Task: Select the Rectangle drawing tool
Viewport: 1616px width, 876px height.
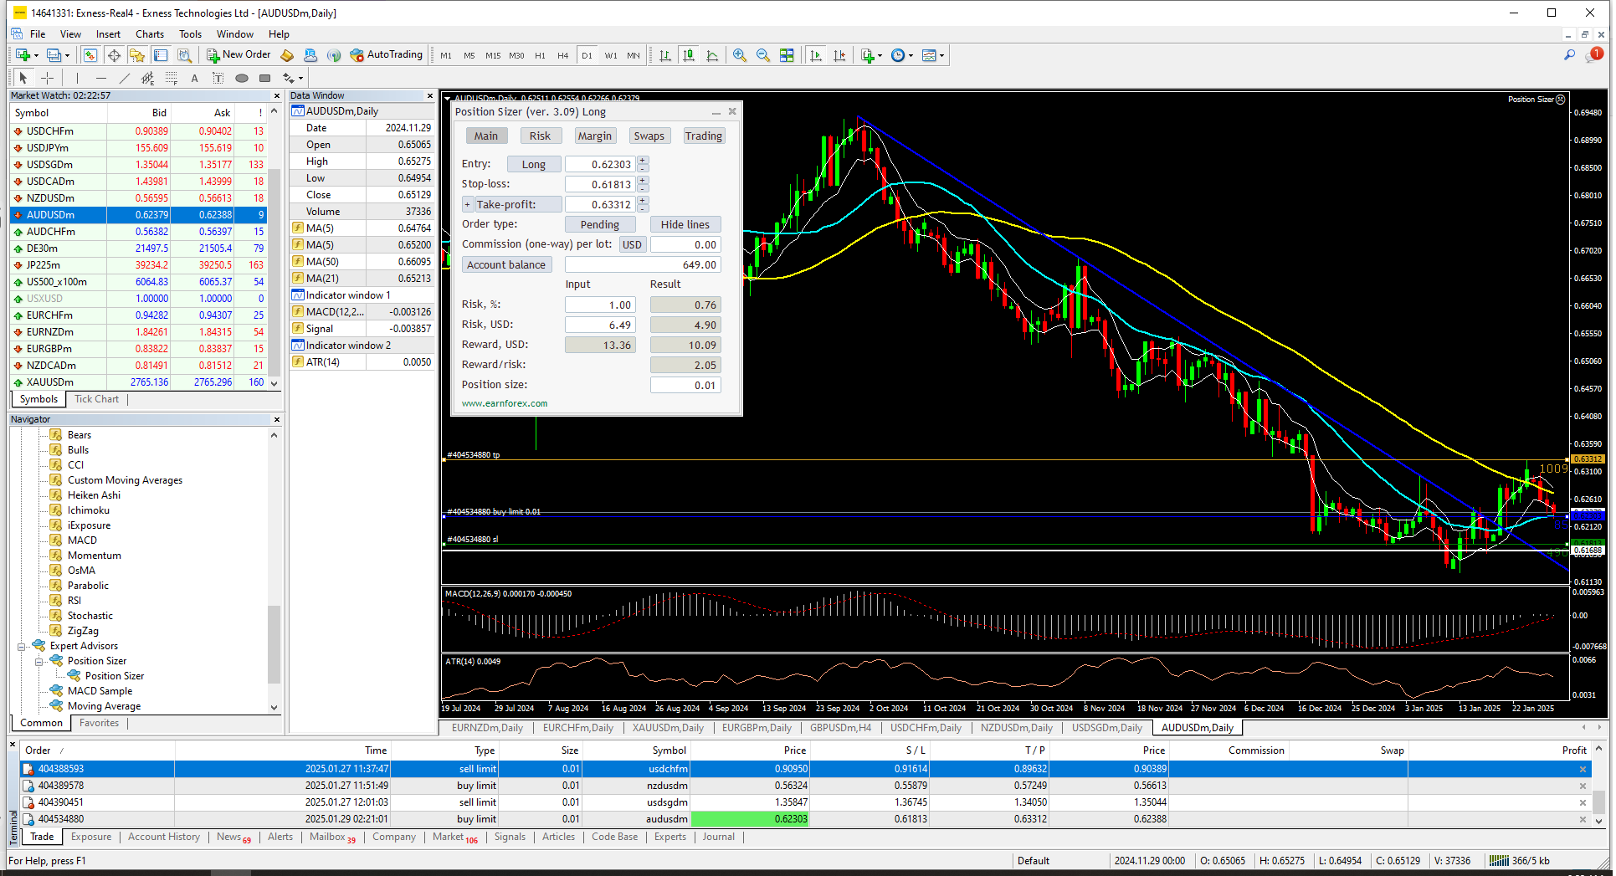Action: pyautogui.click(x=265, y=78)
